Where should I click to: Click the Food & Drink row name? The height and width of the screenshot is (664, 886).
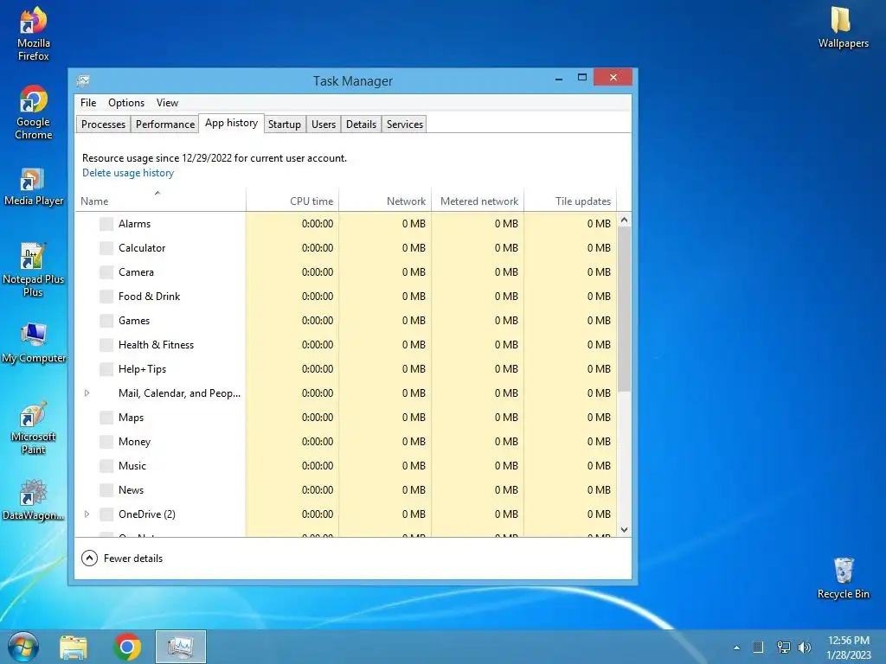[149, 297]
